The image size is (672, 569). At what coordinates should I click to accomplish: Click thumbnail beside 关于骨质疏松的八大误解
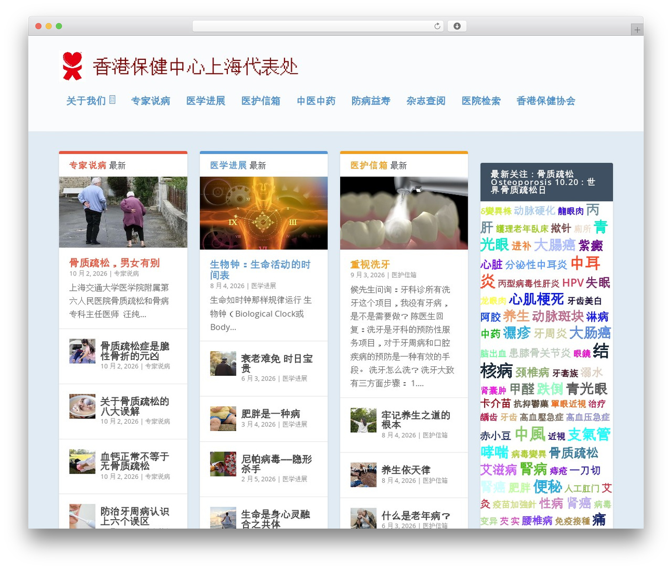pos(82,406)
